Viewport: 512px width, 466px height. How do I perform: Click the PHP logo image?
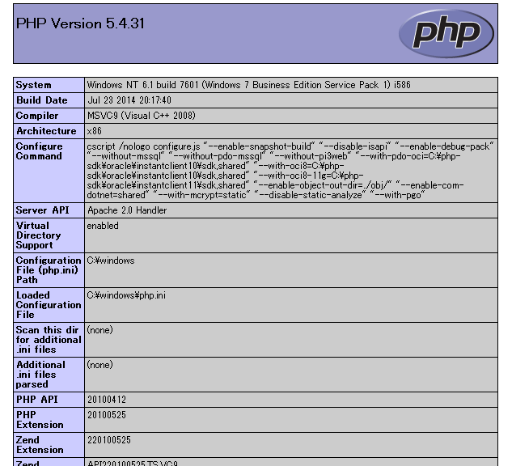tap(446, 33)
